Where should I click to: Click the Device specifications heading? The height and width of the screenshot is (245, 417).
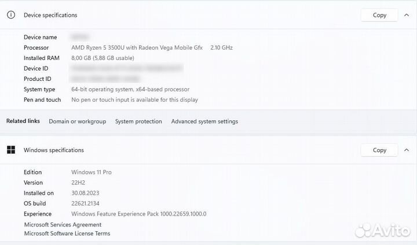50,15
